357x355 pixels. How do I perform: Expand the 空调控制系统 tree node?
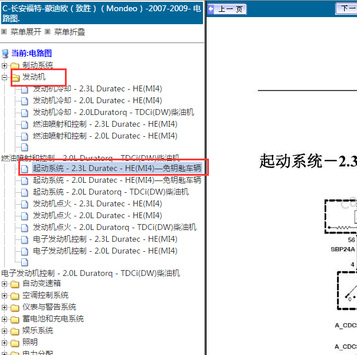click(4, 295)
